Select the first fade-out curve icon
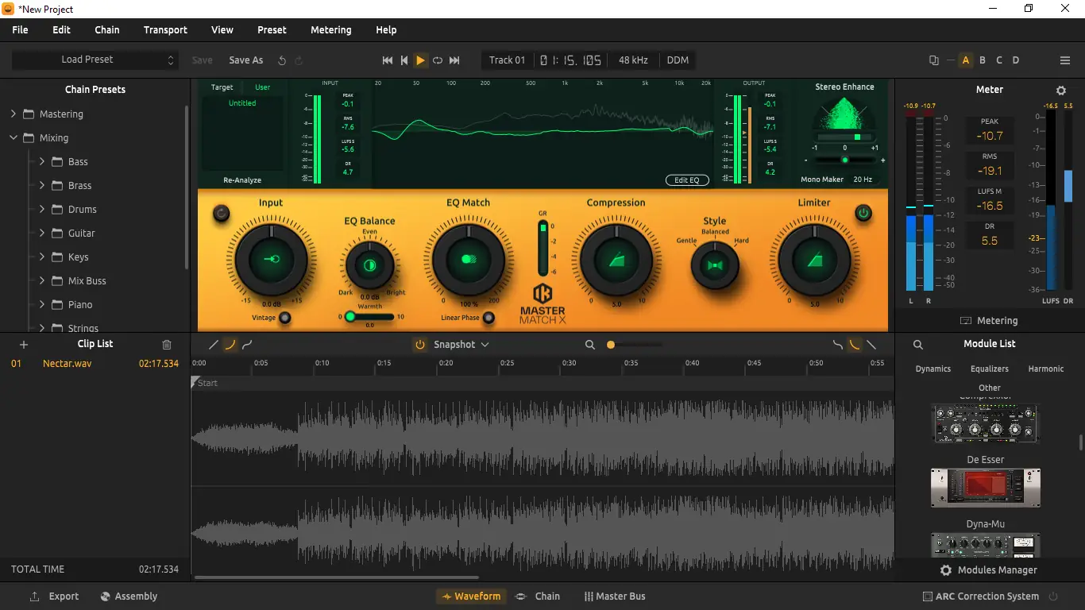This screenshot has width=1085, height=610. pos(837,345)
